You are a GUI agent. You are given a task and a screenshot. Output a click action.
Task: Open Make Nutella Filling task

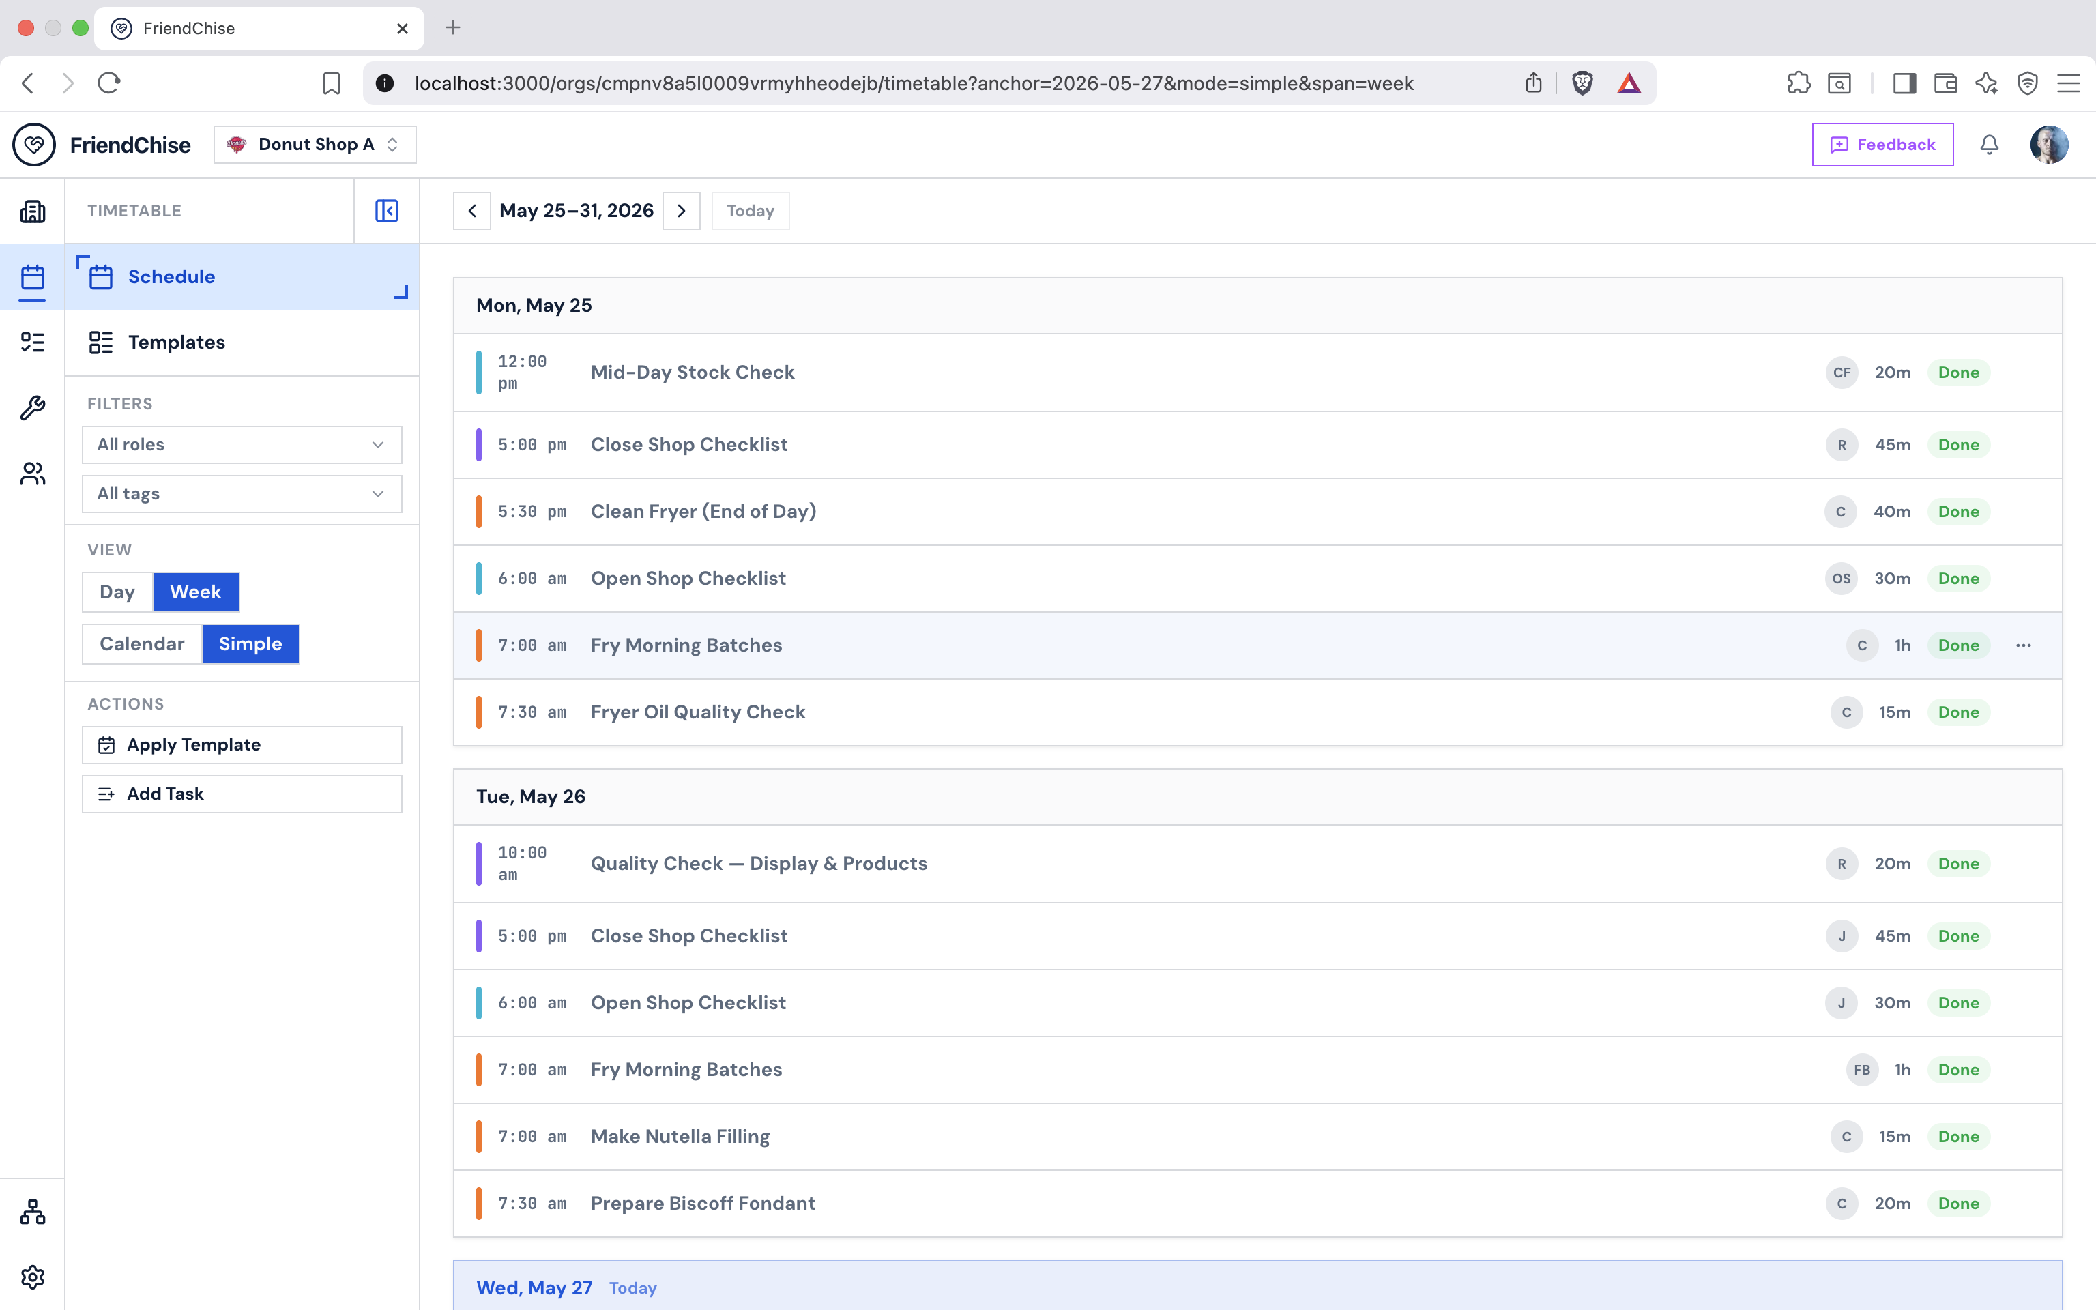[x=1257, y=1137]
